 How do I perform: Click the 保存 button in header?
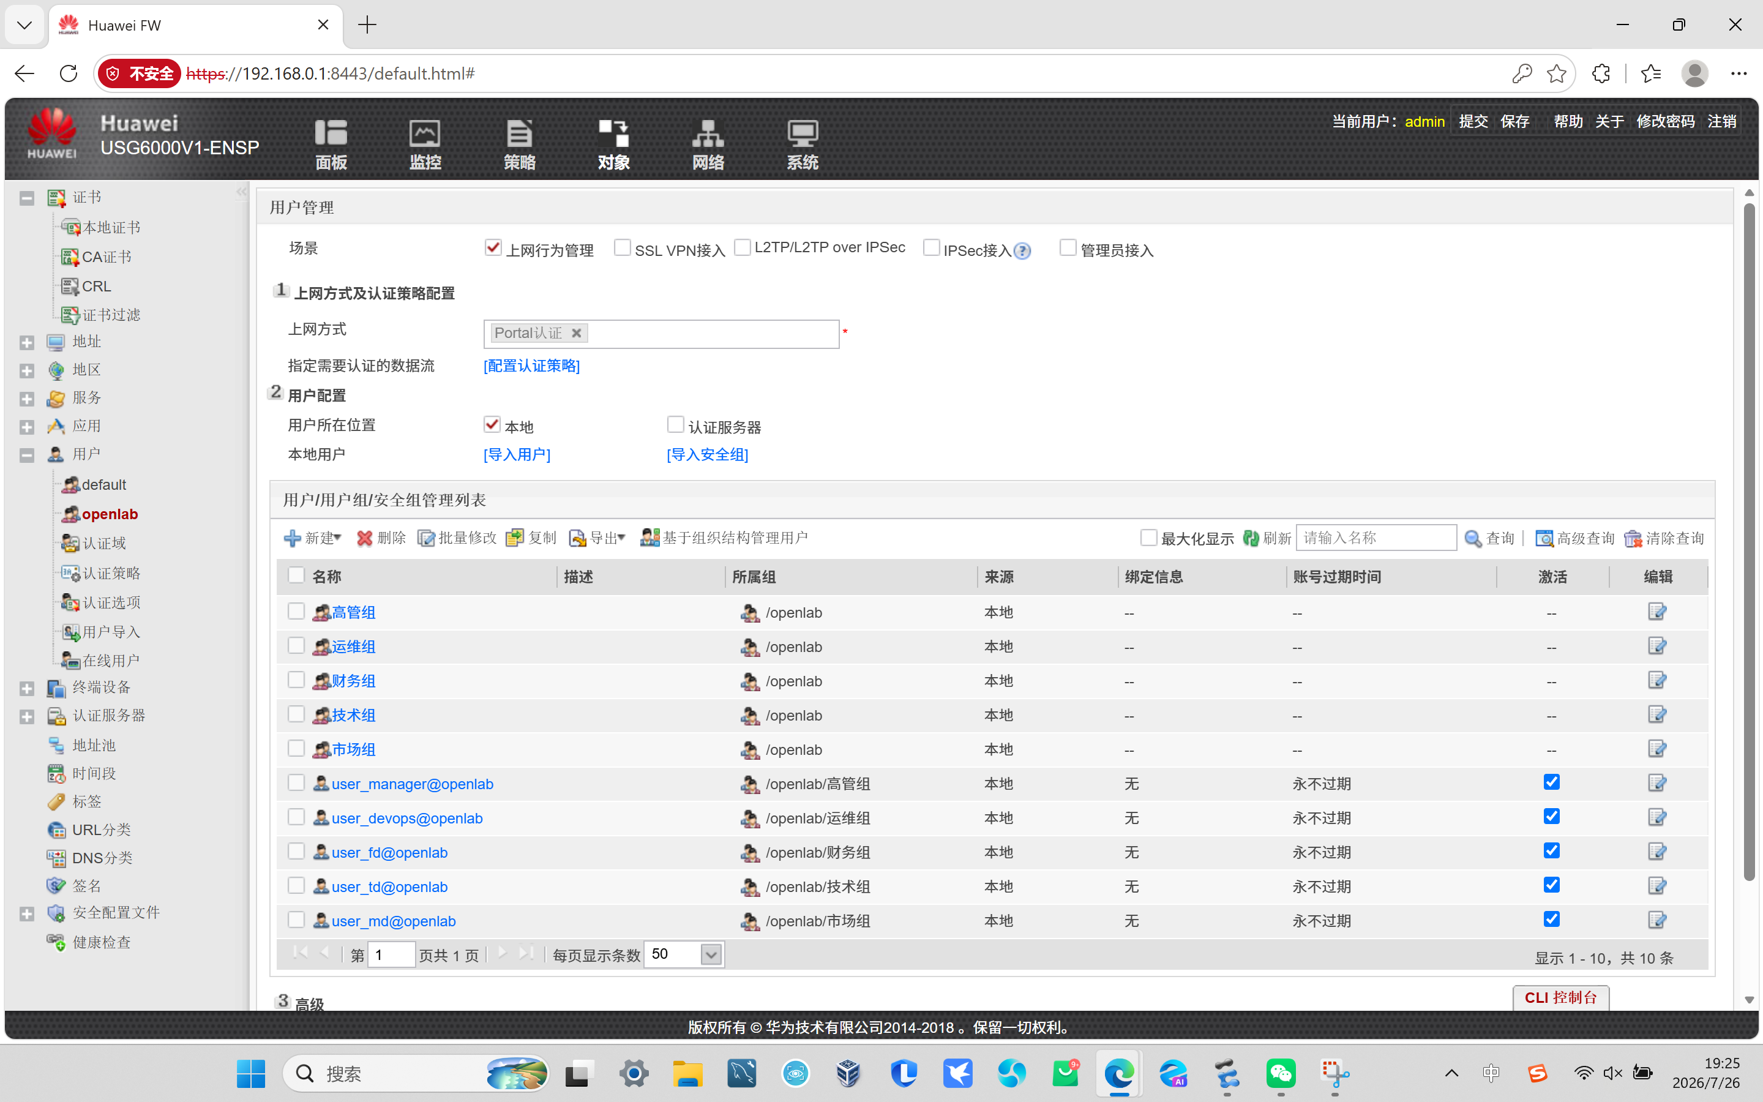pos(1514,121)
